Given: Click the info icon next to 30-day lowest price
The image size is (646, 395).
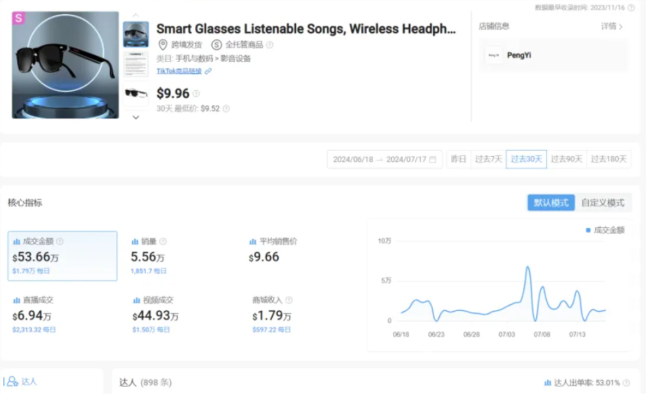Looking at the screenshot, I should coord(226,109).
